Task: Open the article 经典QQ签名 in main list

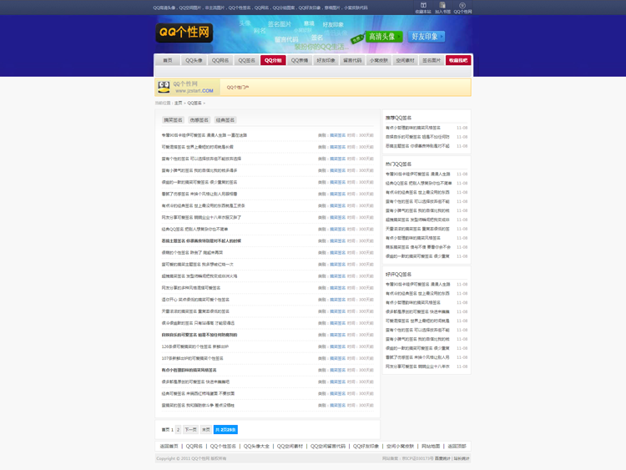Action: coord(194,230)
